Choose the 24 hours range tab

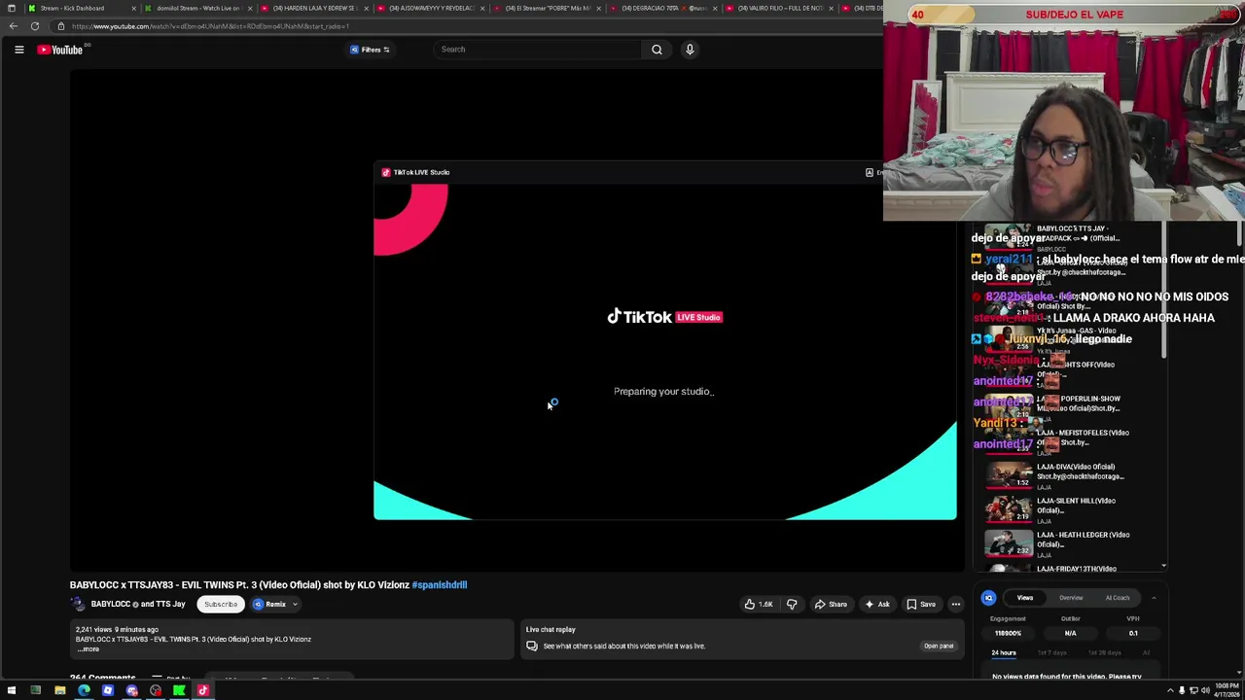[x=1004, y=653]
